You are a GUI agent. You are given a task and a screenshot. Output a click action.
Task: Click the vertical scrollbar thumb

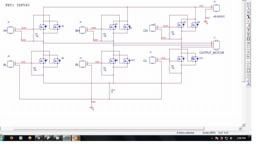click(x=243, y=41)
